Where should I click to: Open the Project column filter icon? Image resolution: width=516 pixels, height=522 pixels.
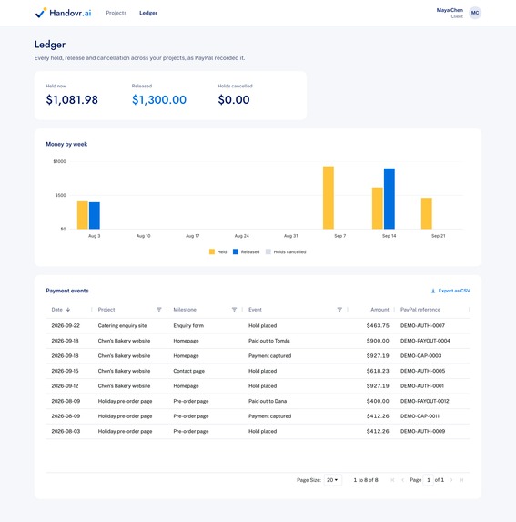click(x=159, y=310)
